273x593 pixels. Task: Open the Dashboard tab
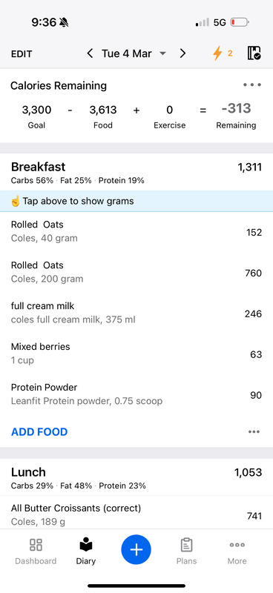[x=36, y=551]
